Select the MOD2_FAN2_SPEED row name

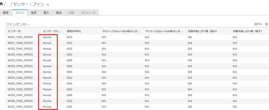pyautogui.click(x=20, y=55)
